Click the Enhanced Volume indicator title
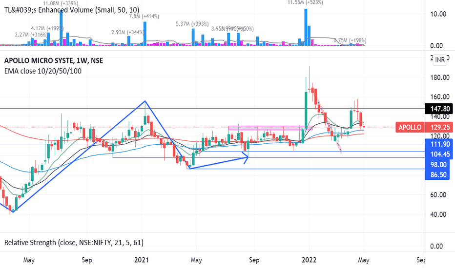 [71, 10]
